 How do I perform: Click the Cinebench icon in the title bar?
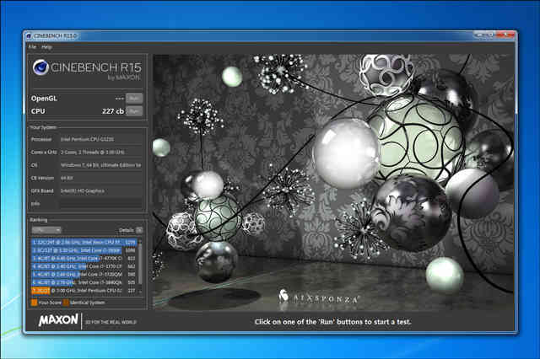30,35
